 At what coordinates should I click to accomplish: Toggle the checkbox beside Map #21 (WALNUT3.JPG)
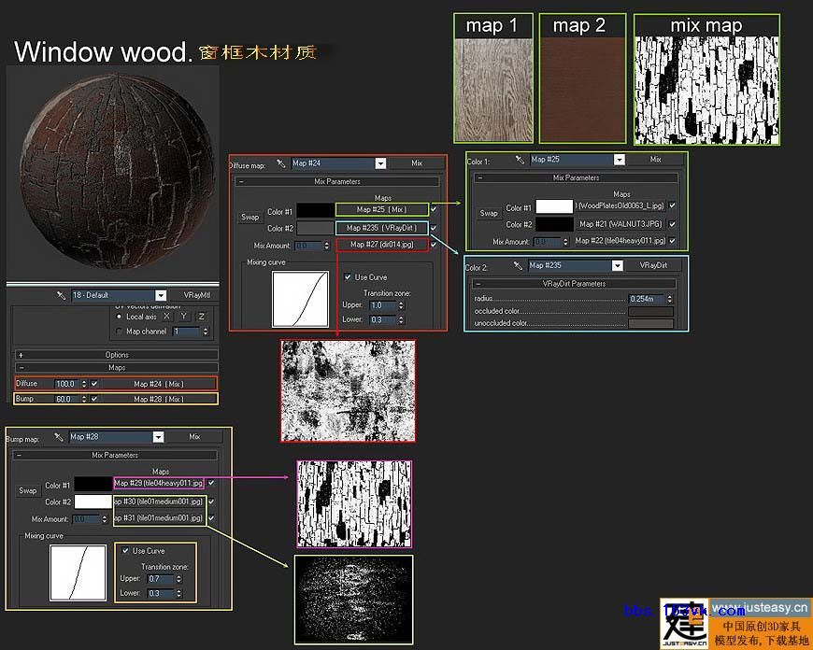point(672,224)
